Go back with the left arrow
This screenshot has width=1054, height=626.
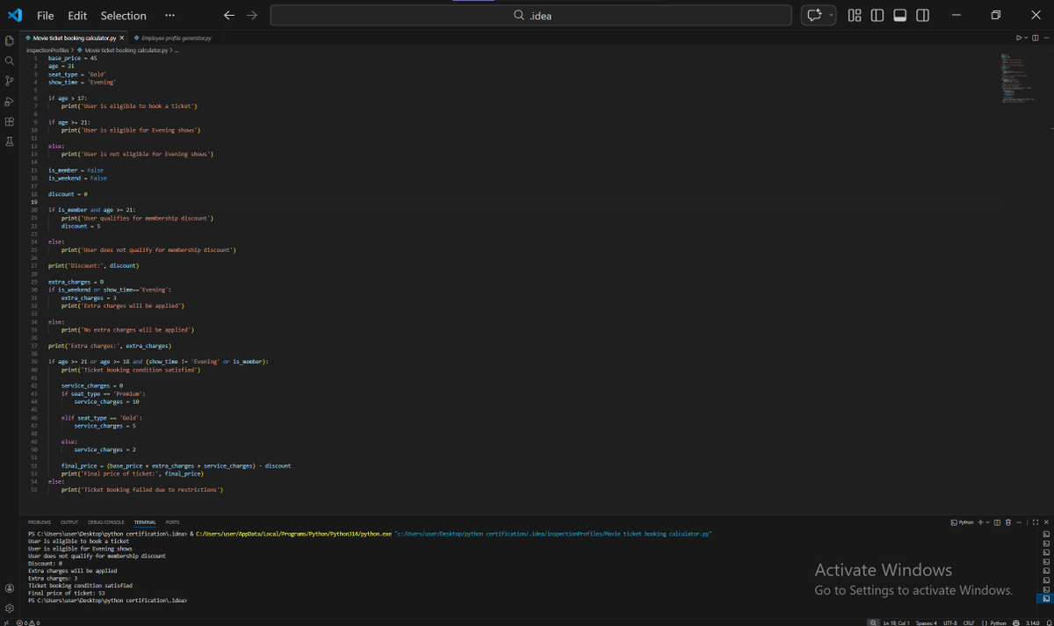pos(229,16)
